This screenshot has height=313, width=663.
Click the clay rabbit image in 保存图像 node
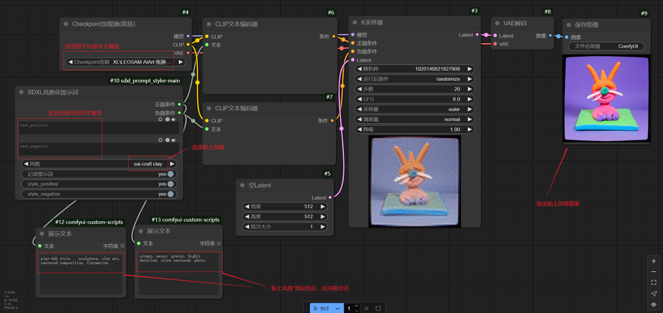click(606, 99)
